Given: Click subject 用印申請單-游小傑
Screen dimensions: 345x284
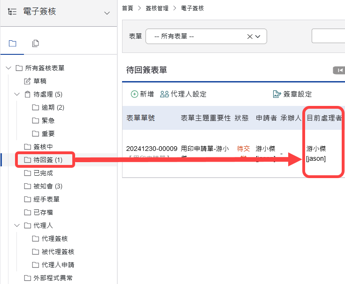Looking at the screenshot, I should [205, 149].
